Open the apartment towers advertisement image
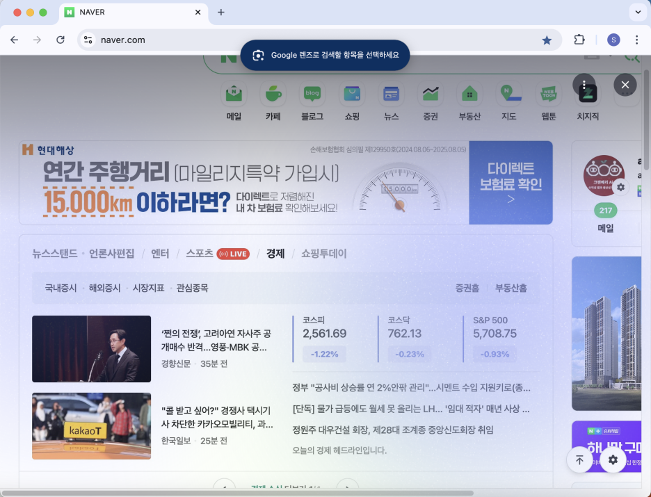The width and height of the screenshot is (651, 497). click(606, 334)
